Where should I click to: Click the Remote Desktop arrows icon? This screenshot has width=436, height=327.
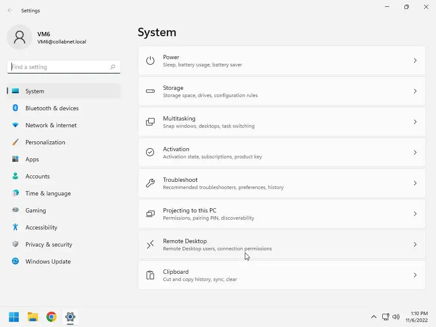coord(150,244)
